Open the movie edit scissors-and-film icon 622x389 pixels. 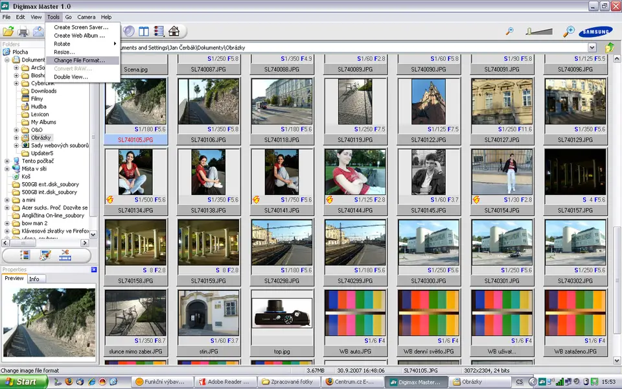click(65, 255)
